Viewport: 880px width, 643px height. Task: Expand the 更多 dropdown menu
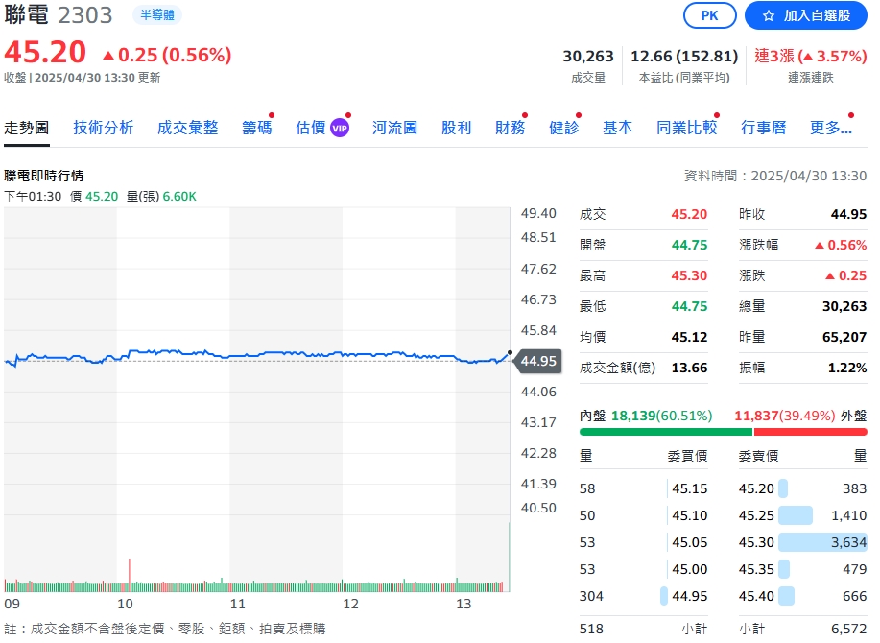[x=831, y=127]
